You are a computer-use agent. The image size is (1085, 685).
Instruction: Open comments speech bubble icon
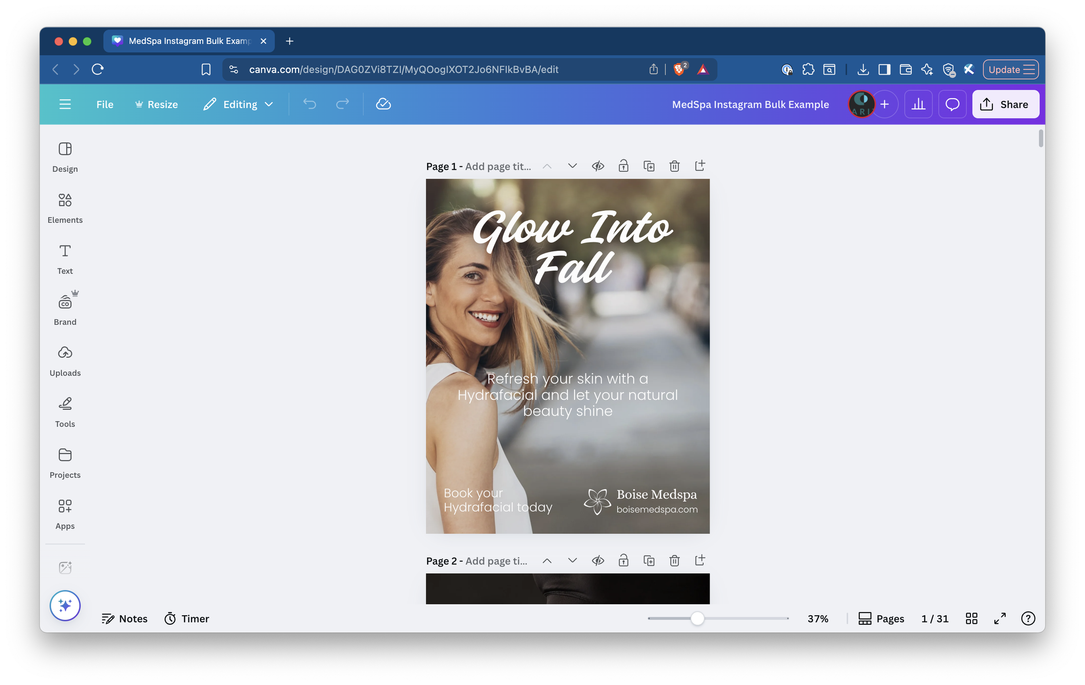point(952,104)
